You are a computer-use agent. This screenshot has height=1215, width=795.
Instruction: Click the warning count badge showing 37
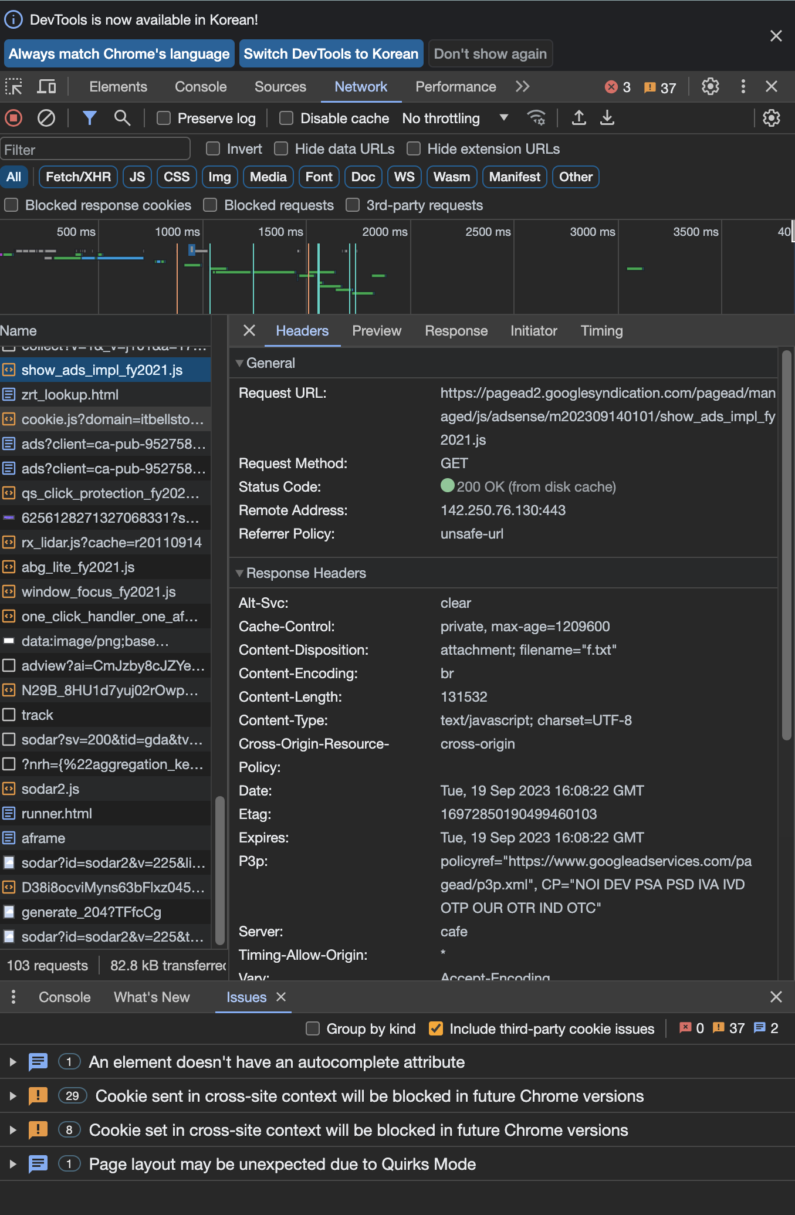[x=660, y=87]
